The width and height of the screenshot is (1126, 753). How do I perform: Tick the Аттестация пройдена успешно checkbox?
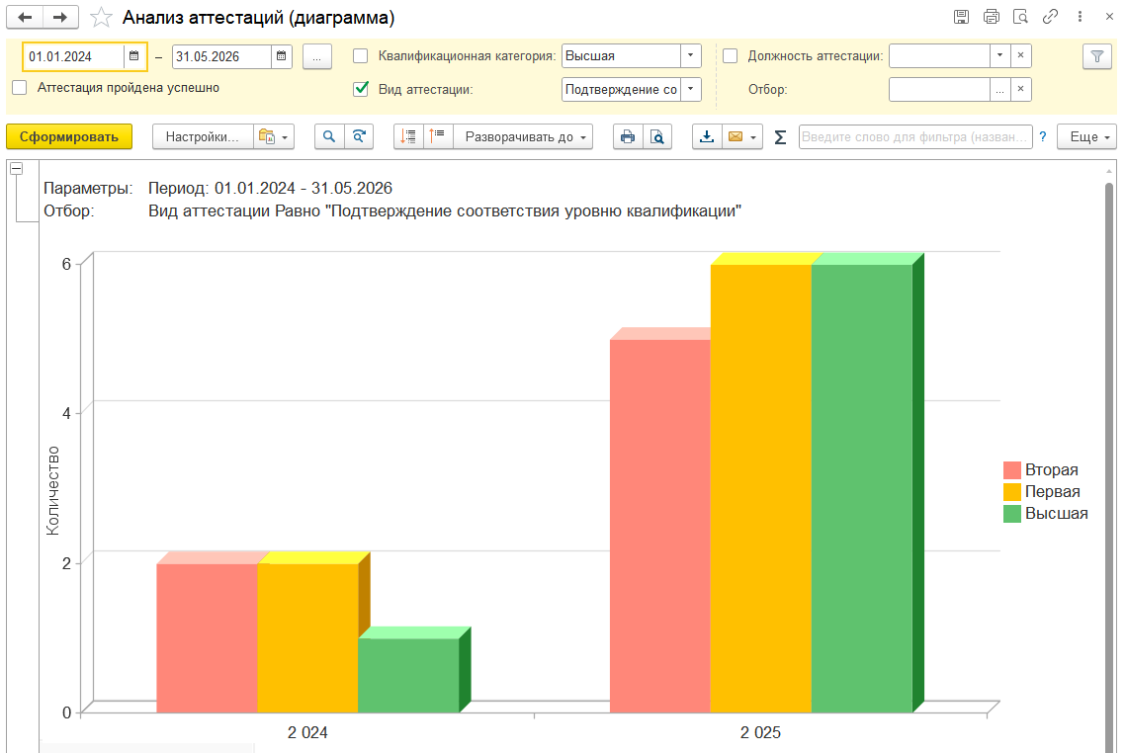[x=20, y=87]
